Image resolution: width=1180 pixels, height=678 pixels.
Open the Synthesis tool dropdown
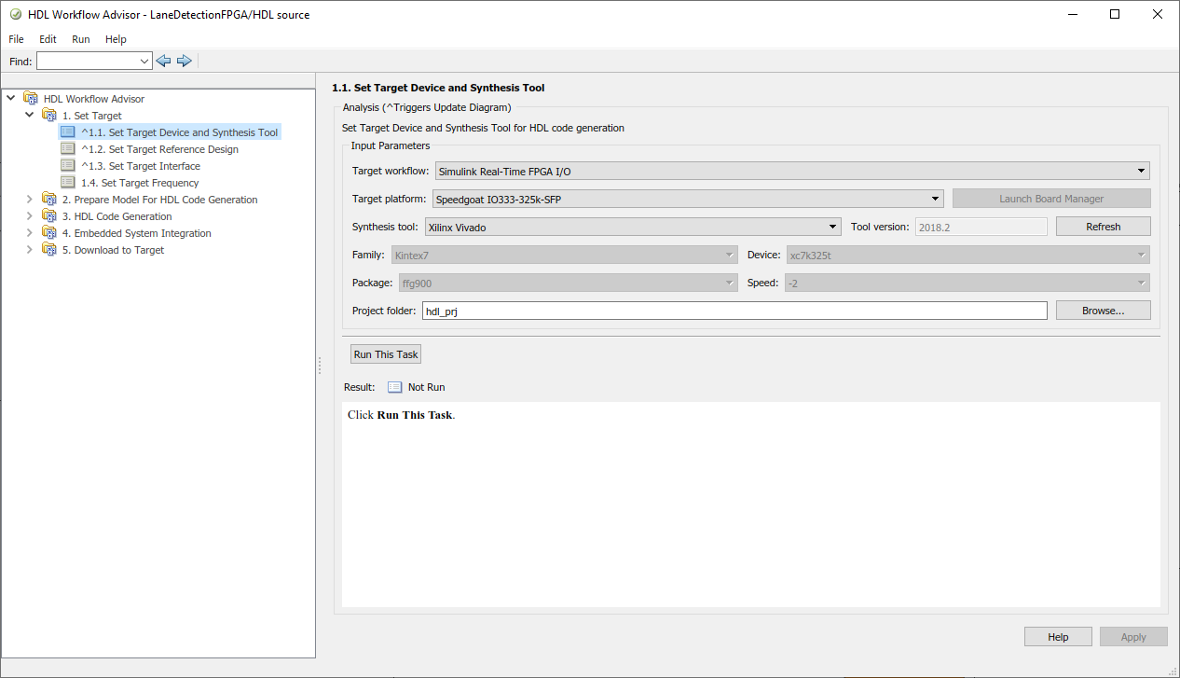pos(633,227)
